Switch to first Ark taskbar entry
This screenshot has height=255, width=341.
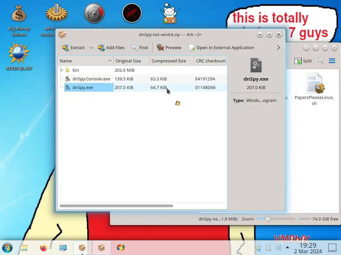(x=82, y=248)
